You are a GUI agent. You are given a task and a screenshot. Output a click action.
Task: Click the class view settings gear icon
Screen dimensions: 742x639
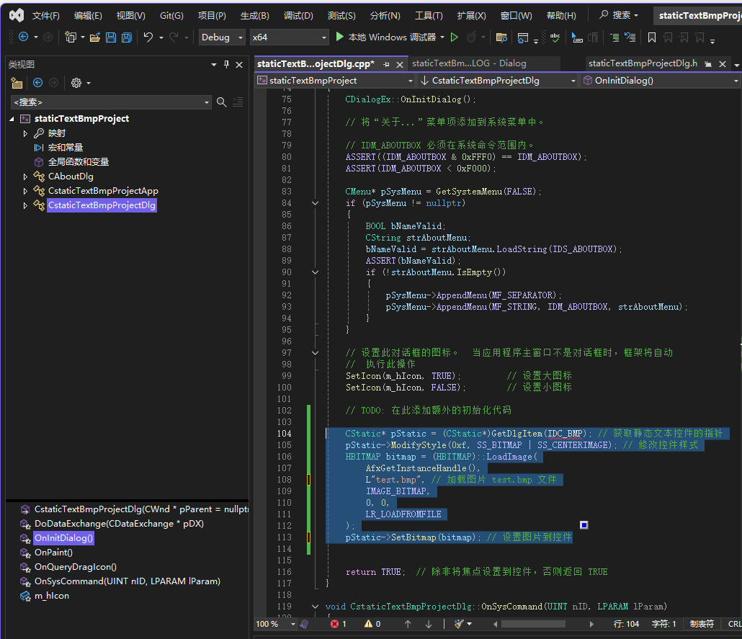(x=76, y=83)
